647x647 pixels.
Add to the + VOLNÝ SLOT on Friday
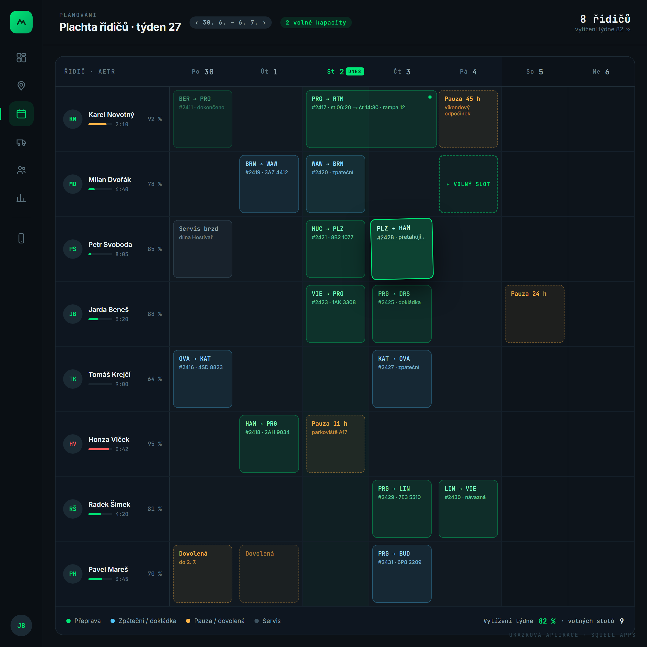point(468,184)
